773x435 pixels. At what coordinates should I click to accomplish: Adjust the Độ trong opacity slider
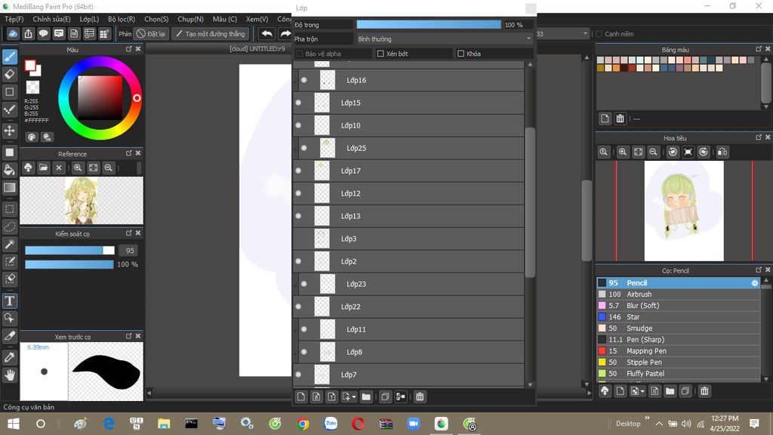coord(429,25)
